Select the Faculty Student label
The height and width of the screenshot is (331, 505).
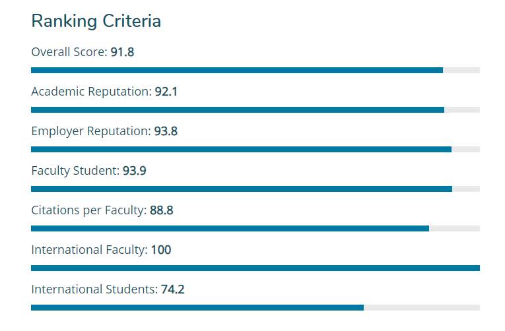[x=75, y=171]
